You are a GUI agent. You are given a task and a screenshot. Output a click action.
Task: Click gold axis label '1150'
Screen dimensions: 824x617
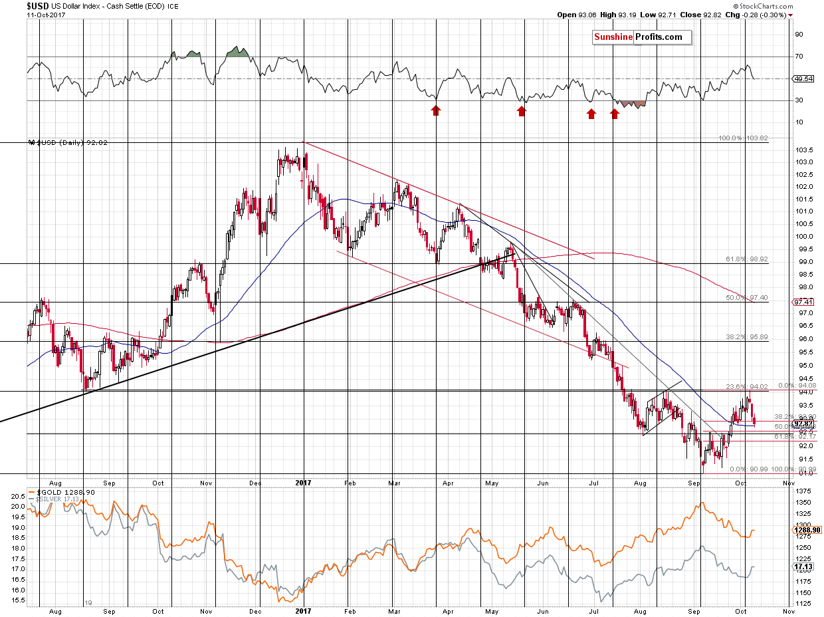pos(804,592)
